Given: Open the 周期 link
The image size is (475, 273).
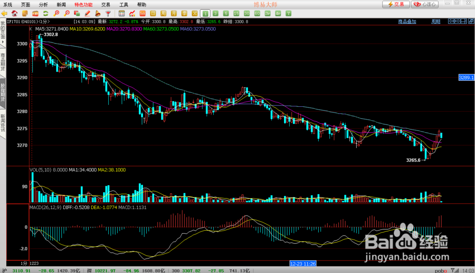Looking at the screenshot, I should [436, 21].
